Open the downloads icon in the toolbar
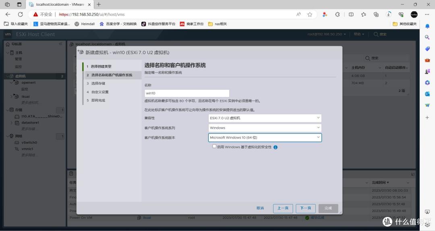435x231 pixels. [389, 14]
